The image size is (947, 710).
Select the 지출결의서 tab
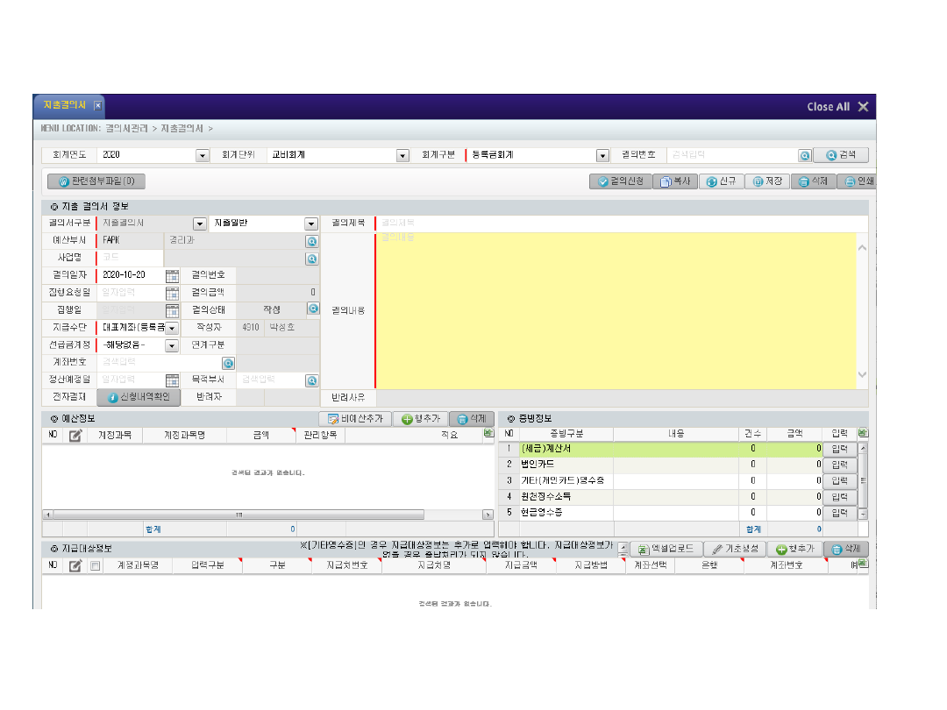pos(65,105)
